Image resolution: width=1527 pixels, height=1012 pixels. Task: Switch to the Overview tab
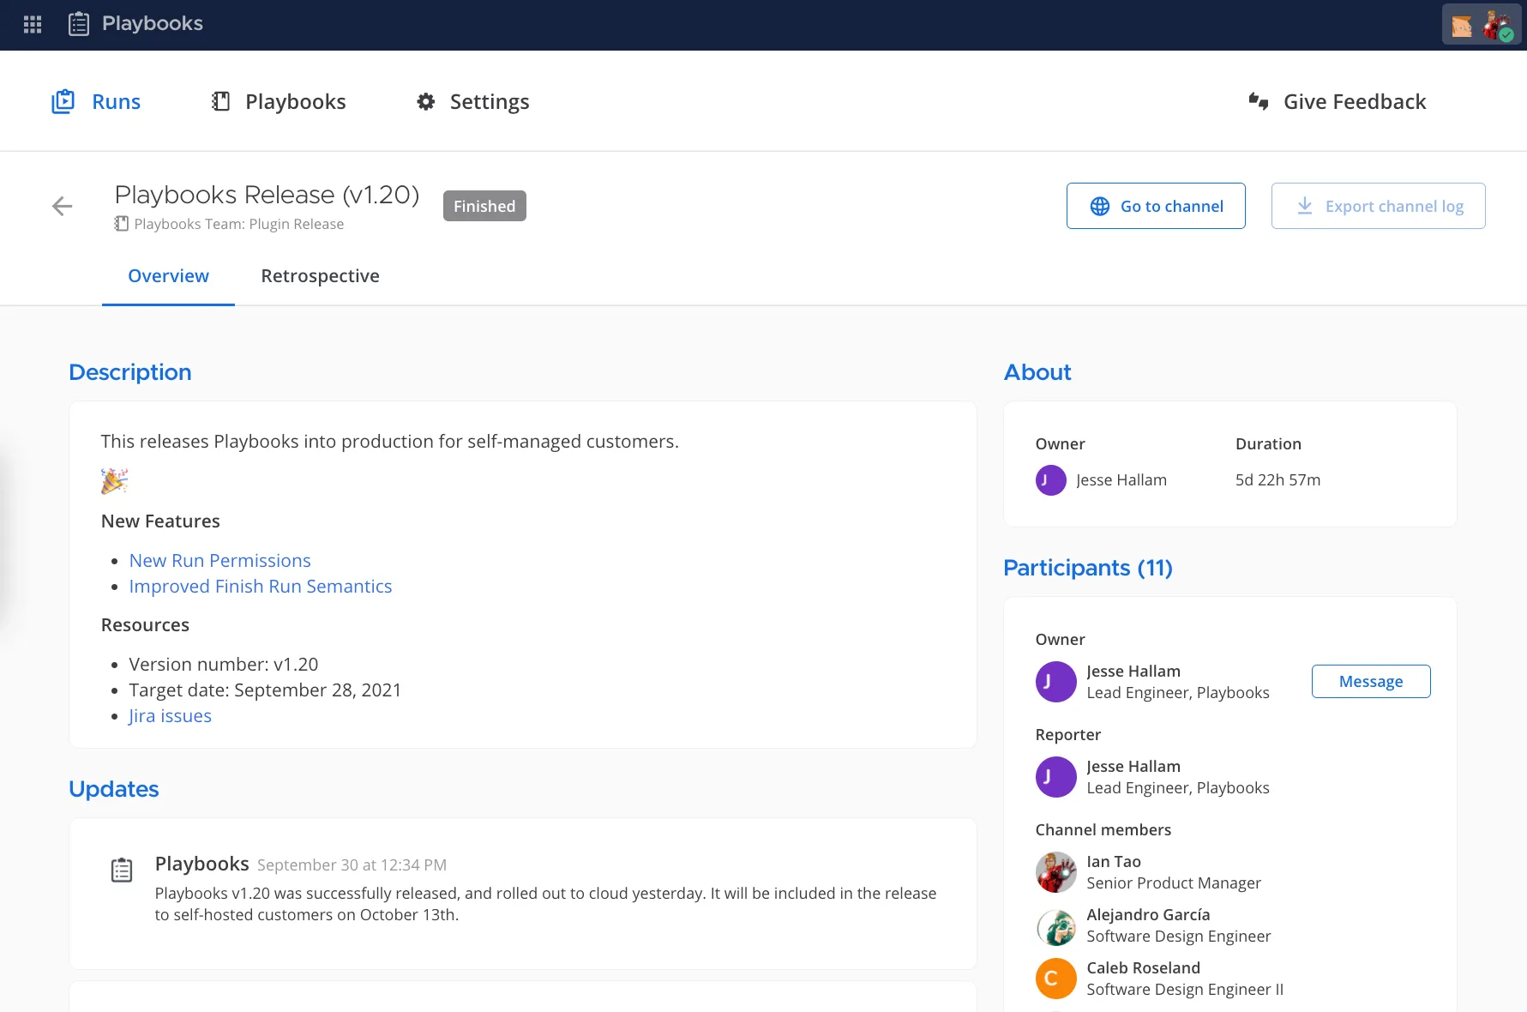[168, 276]
